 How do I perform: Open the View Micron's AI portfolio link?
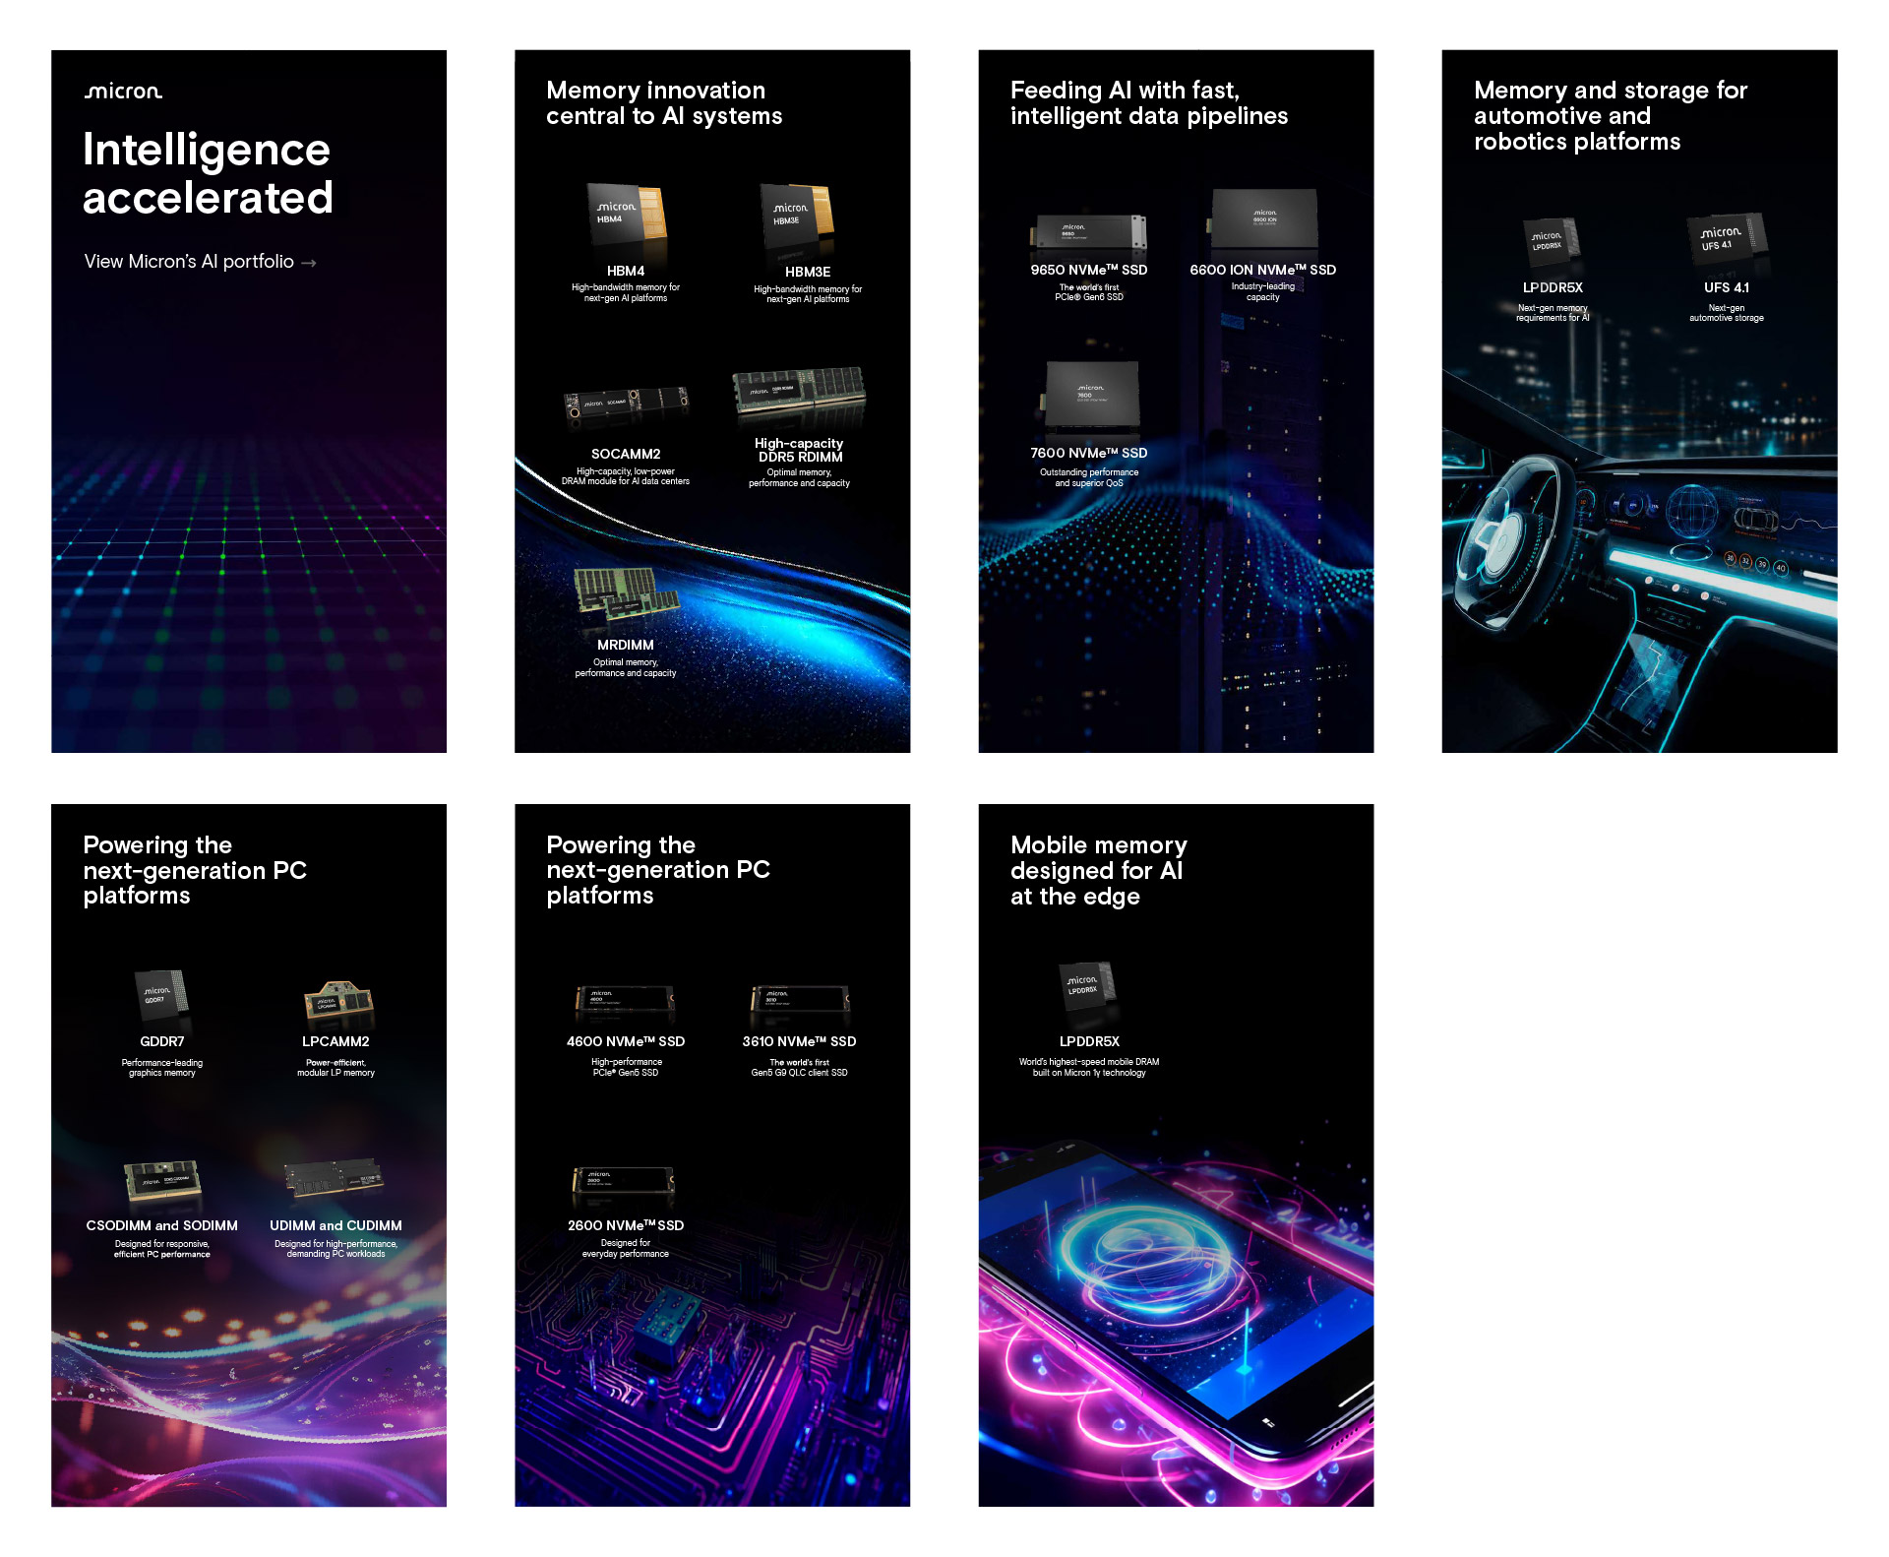click(x=200, y=262)
